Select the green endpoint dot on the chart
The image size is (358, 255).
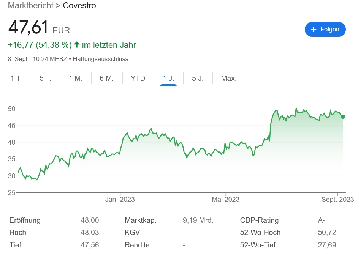click(x=343, y=117)
